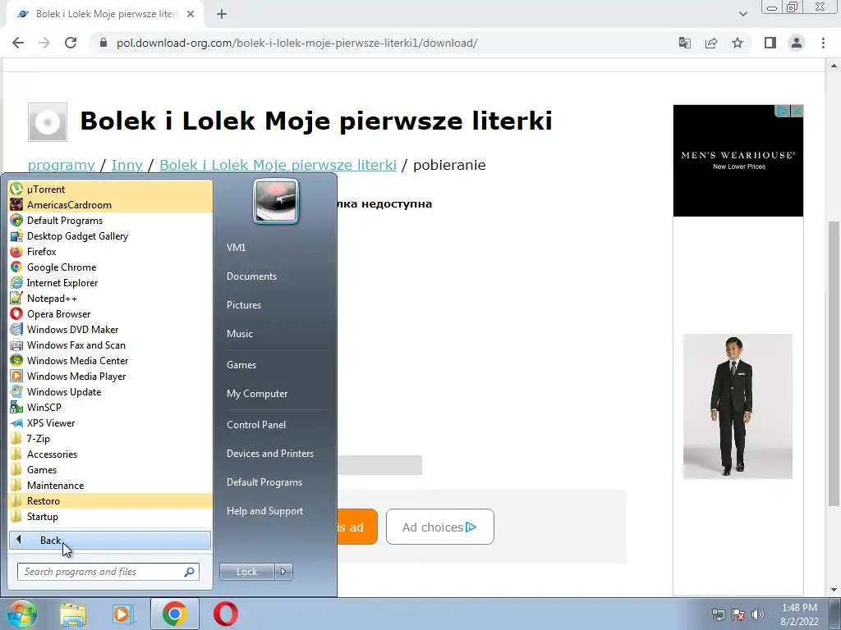
Task: Click the network status tray icon
Action: coord(718,614)
